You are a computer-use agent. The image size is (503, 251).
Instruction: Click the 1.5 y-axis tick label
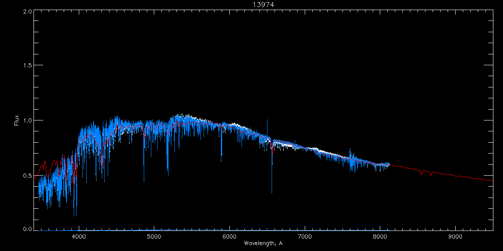[27, 66]
